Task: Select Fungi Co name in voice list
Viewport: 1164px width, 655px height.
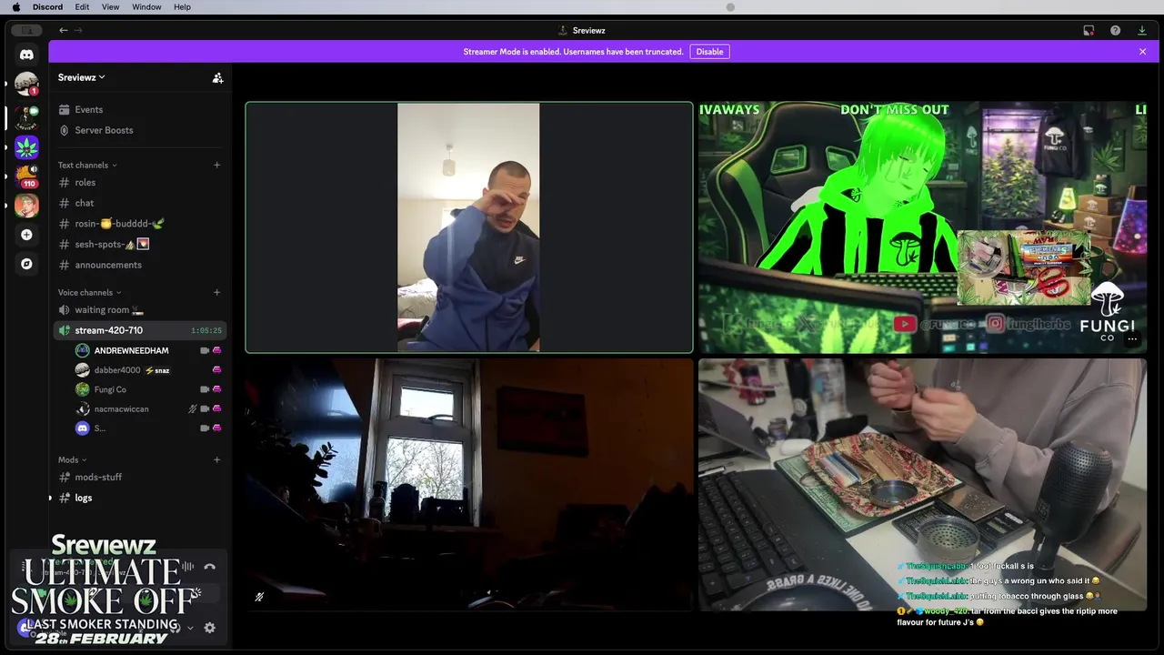Action: tap(110, 389)
